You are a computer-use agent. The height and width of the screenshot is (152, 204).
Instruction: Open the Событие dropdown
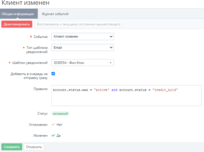click(x=83, y=37)
